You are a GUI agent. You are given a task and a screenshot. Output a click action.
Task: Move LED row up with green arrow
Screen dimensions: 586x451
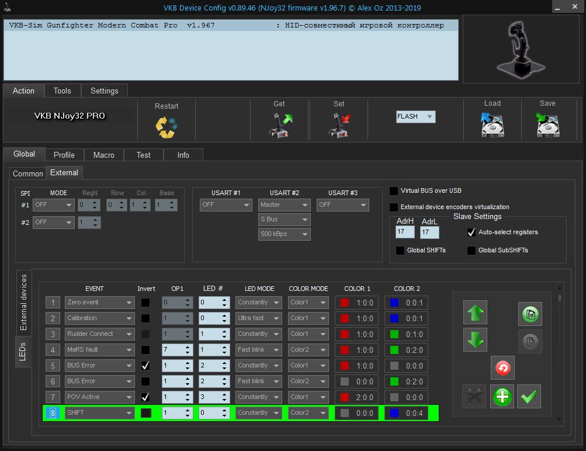[x=475, y=313]
